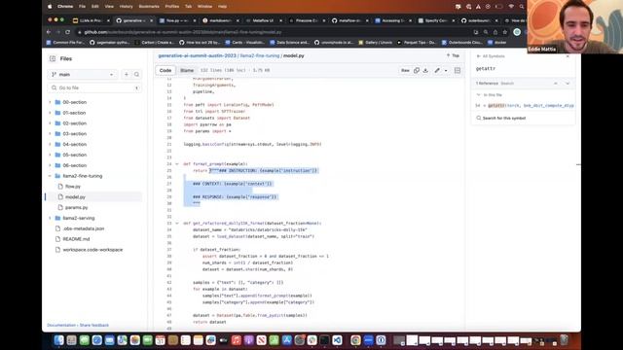The height and width of the screenshot is (350, 623).
Task: Collapse the llama2-fine-tuning folder chevron
Action: pos(50,176)
